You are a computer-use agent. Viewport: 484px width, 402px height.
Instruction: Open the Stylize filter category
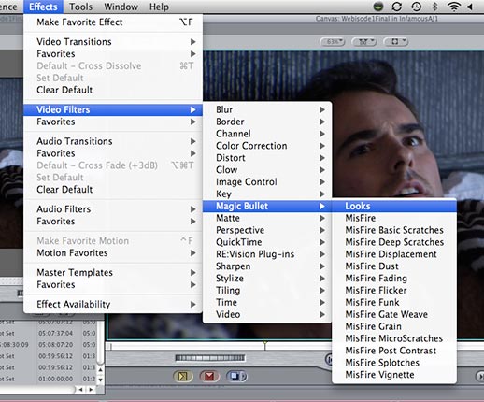tap(267, 279)
